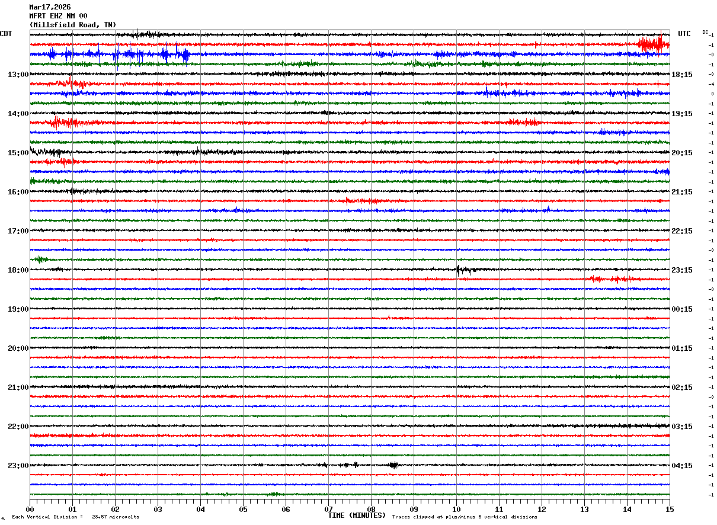Viewport: 717px width, 525px height.
Task: Select the 16:00 CDT row label
Action: (x=18, y=192)
